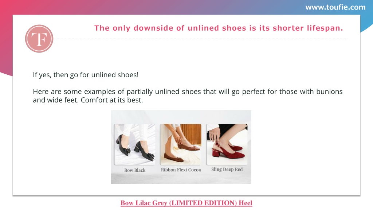Click the sentence "If yes, then go for unlined shoes!"
This screenshot has width=373, height=210.
(x=86, y=75)
